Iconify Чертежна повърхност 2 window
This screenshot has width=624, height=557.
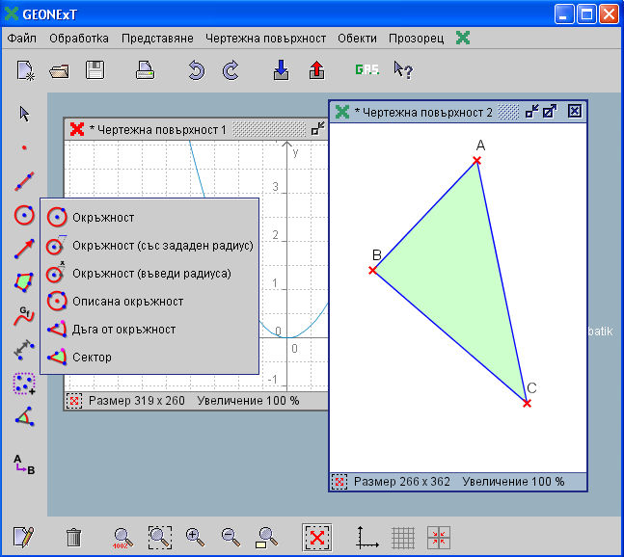[x=531, y=112]
